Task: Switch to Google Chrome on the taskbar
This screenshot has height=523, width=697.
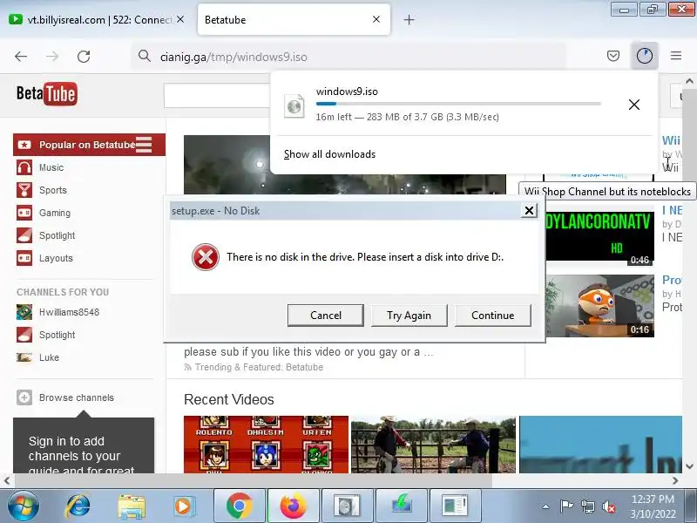Action: 239,506
